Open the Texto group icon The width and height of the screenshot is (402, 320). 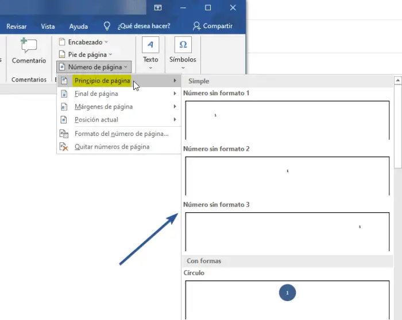click(x=150, y=45)
